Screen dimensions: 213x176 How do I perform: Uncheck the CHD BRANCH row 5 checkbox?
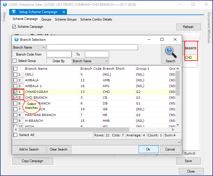(16, 98)
